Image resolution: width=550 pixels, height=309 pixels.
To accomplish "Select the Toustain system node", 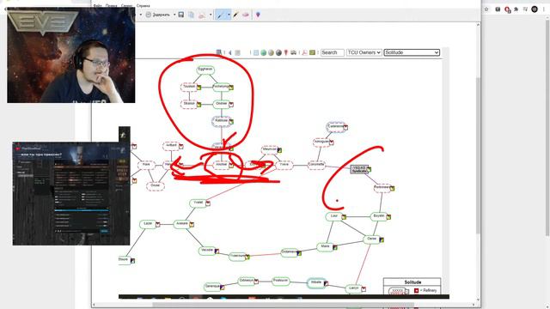I will tap(189, 87).
